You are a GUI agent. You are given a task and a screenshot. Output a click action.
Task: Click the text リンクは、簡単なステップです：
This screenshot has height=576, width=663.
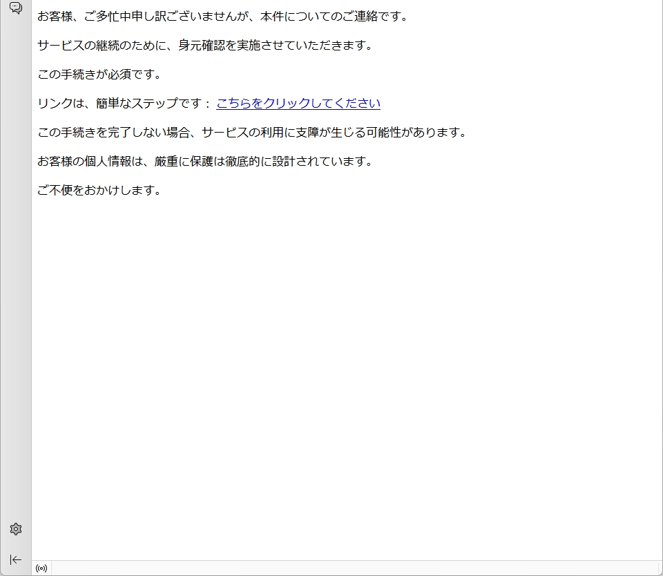[x=124, y=104]
